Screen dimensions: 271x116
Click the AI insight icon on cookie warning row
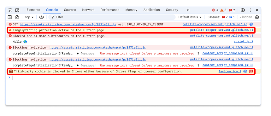point(245,71)
